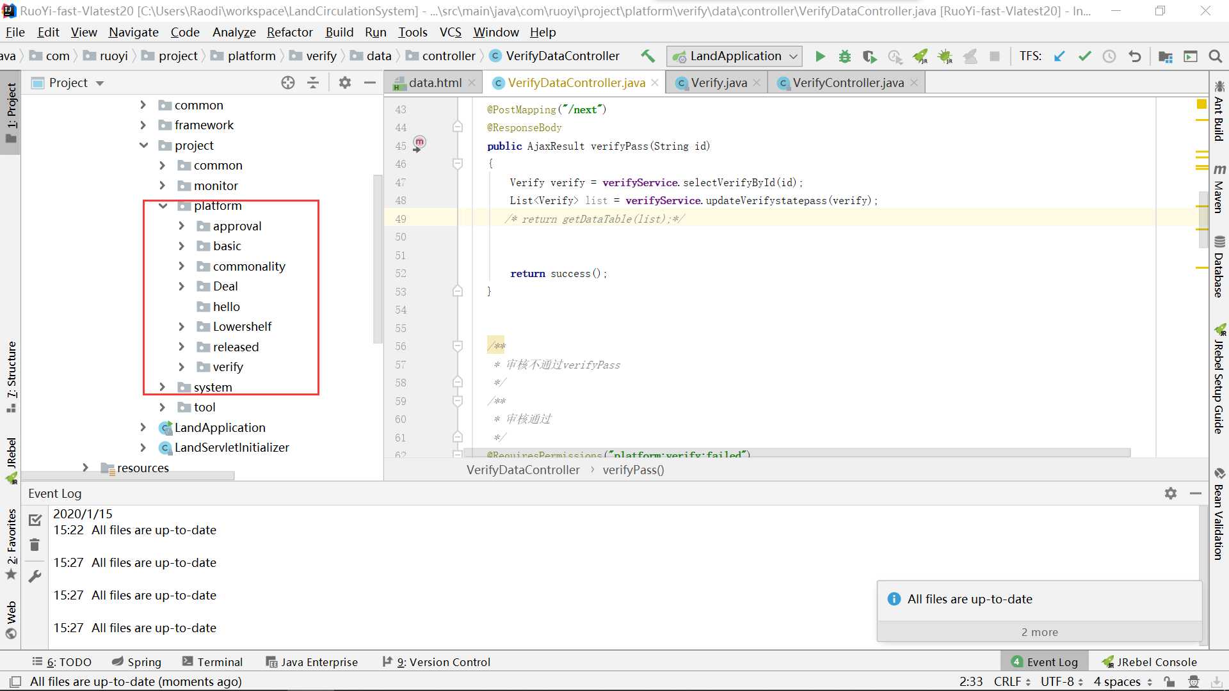
Task: Click the method gutter icon on line 45
Action: (419, 143)
